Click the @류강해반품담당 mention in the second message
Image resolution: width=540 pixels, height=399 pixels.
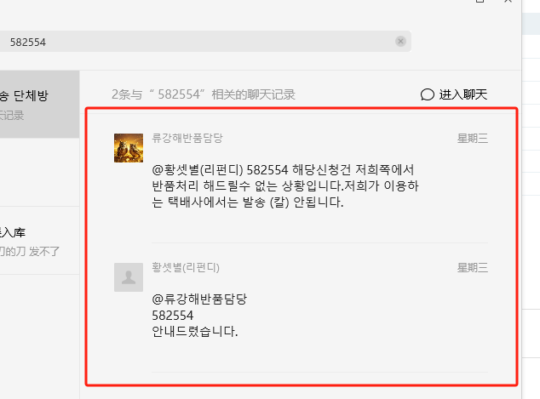199,299
